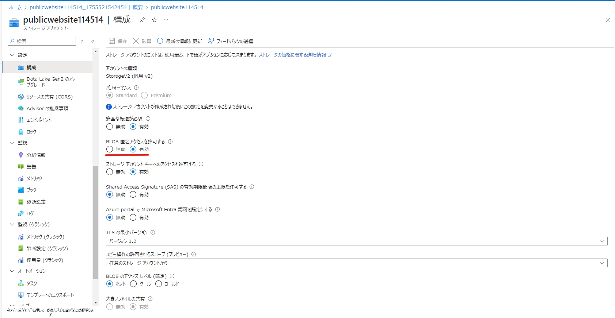Click the last publicwebsite114514 breadcrumb link

click(177, 7)
